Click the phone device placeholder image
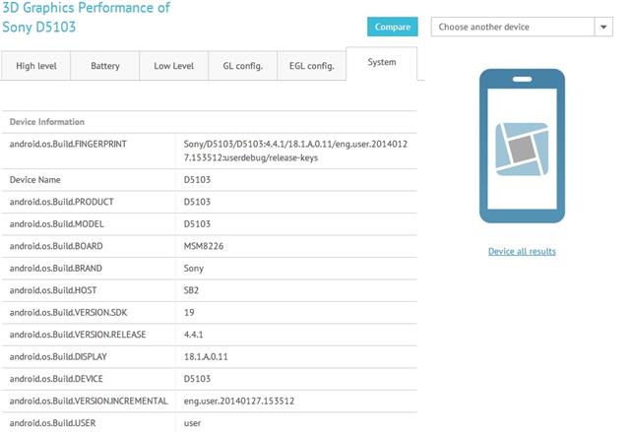The width and height of the screenshot is (630, 432). tap(522, 146)
